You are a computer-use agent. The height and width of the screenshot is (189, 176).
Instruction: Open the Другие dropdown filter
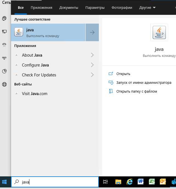147,8
